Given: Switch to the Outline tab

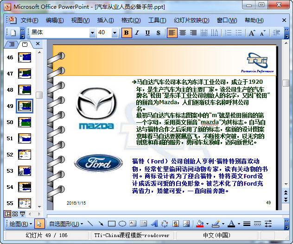Looking at the screenshot, I should [12, 44].
